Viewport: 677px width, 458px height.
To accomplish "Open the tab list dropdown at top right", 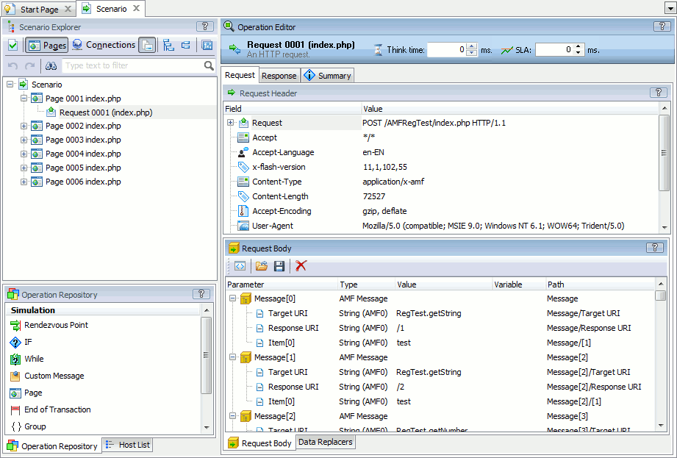I will tap(670, 8).
